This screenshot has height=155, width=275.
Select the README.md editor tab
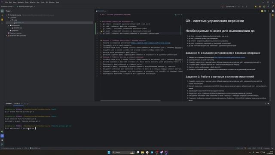tap(102, 11)
